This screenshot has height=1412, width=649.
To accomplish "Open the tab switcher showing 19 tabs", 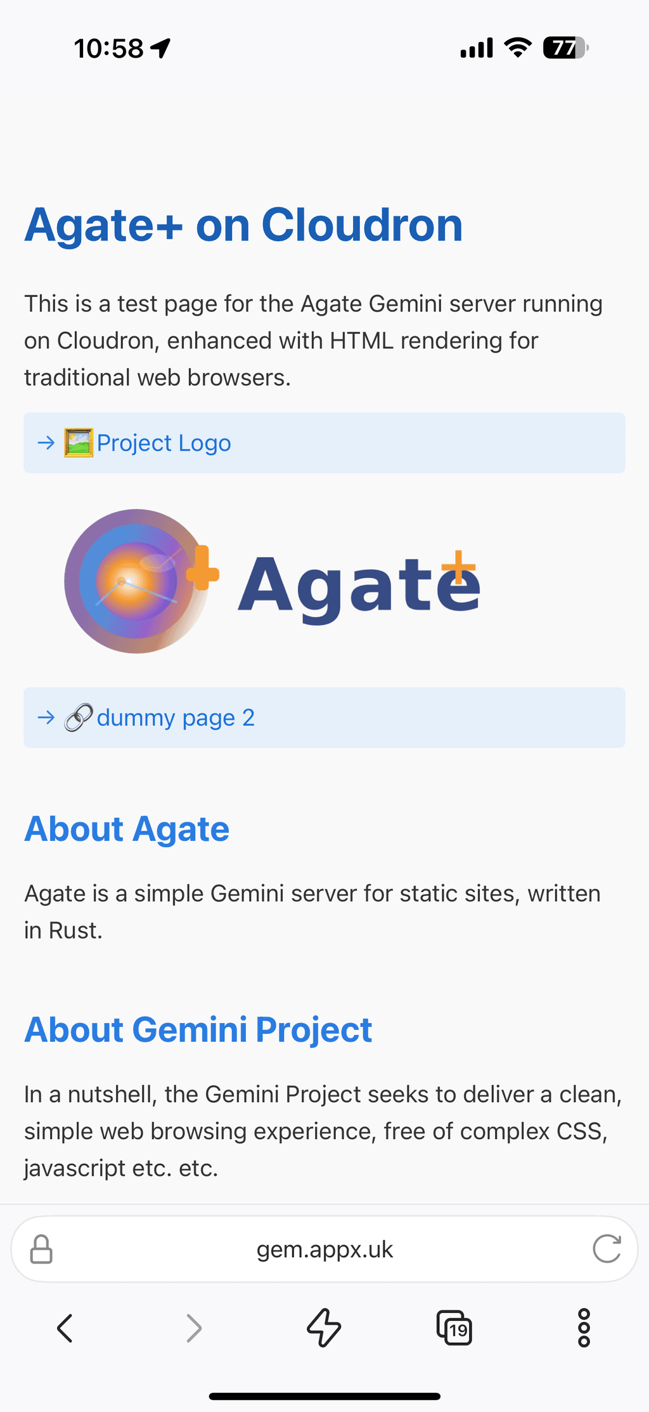I will (454, 1328).
